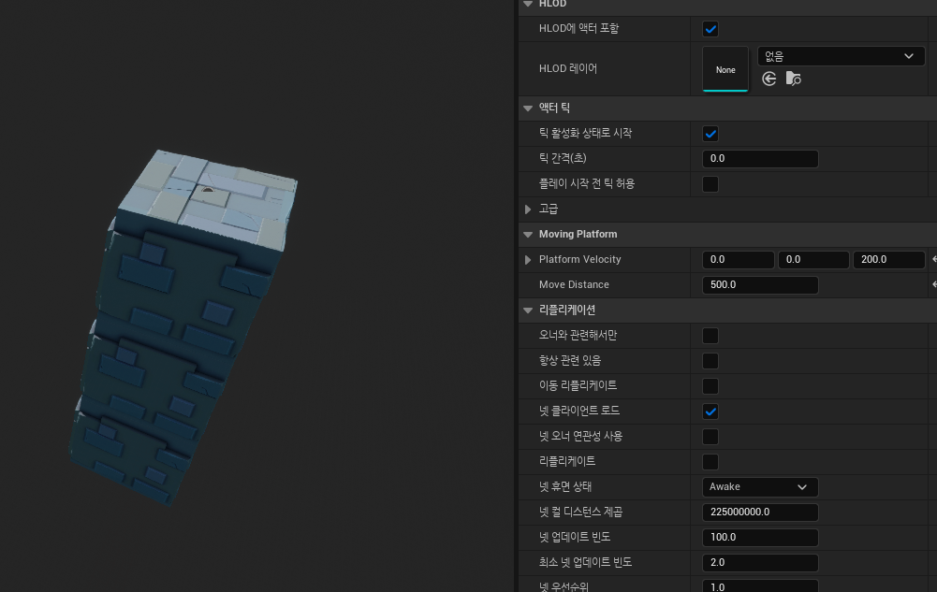Click Platform Velocity X field
Screen dimensions: 937x592
[x=738, y=260]
